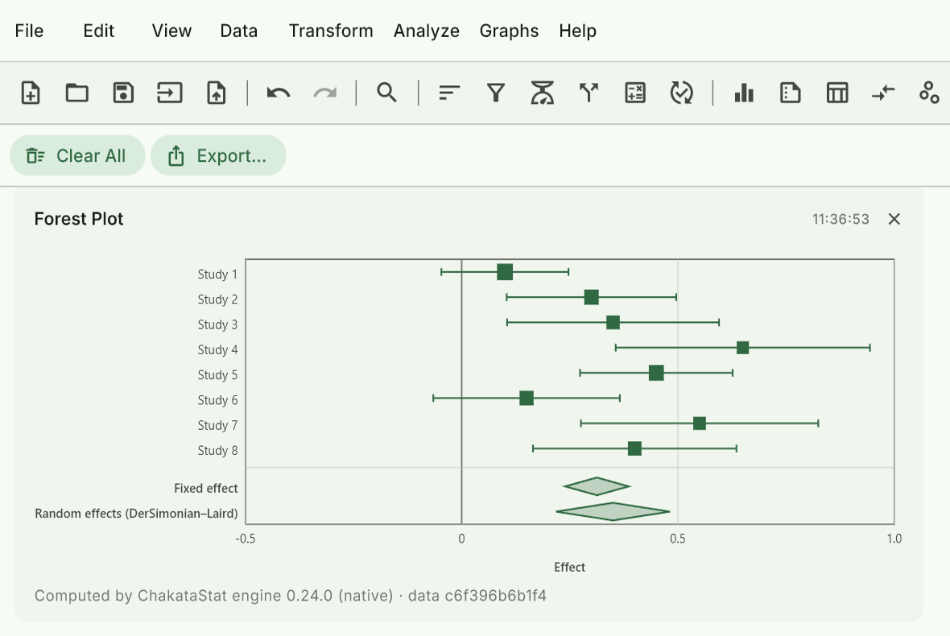Open file with folder icon
Screen dimensions: 950x636
tap(77, 93)
